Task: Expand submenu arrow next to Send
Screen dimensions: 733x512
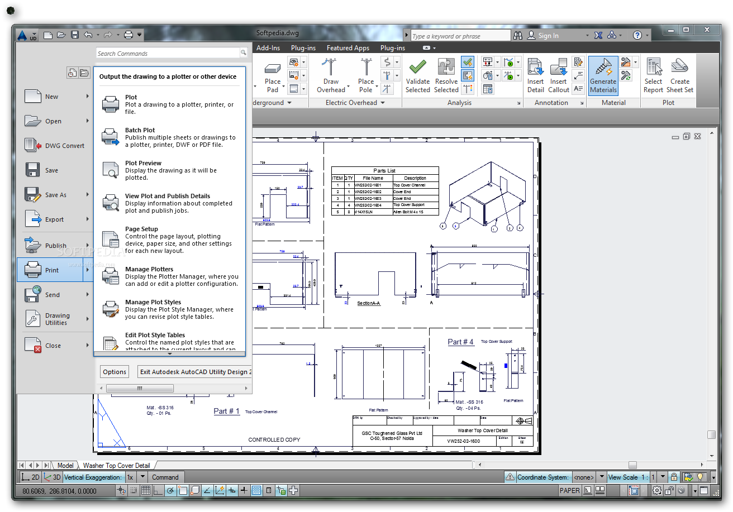Action: coord(88,294)
